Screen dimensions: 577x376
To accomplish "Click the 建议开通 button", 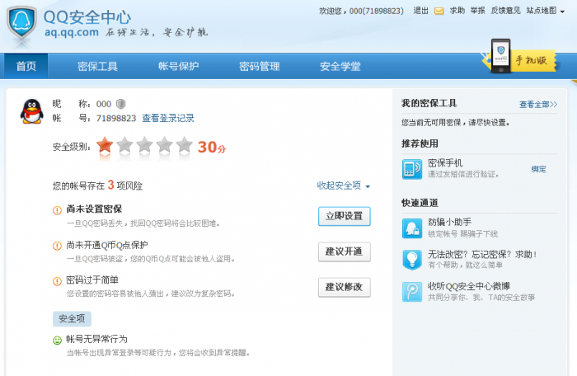I will point(344,251).
